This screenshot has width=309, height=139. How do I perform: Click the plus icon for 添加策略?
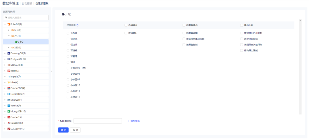coord(128,121)
